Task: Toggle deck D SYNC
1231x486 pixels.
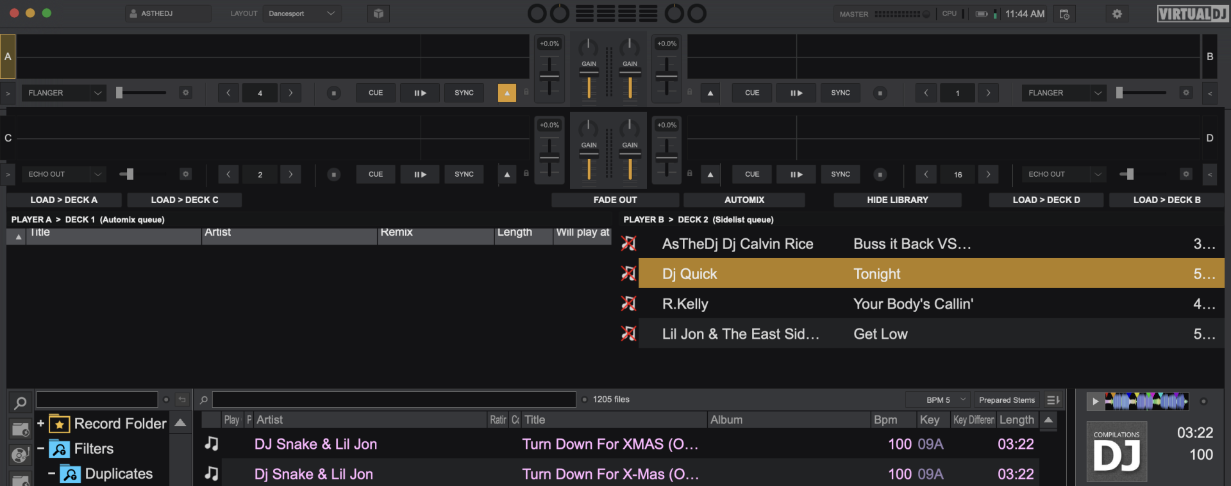Action: pos(841,174)
